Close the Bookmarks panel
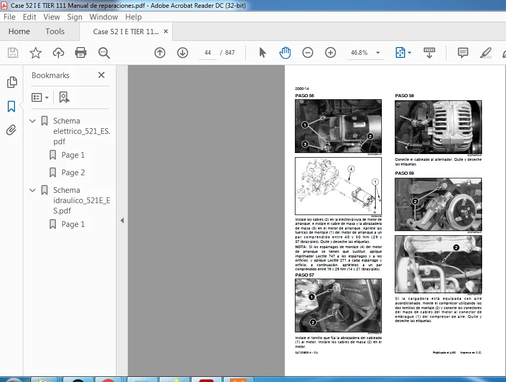The width and height of the screenshot is (506, 382). [x=101, y=75]
